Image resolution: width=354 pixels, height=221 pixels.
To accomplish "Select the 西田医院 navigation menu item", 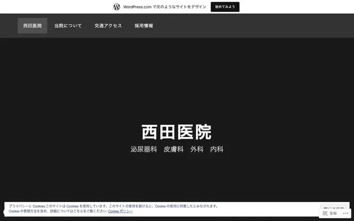I will point(32,26).
